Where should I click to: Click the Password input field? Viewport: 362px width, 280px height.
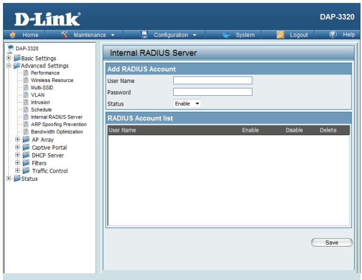[x=212, y=92]
